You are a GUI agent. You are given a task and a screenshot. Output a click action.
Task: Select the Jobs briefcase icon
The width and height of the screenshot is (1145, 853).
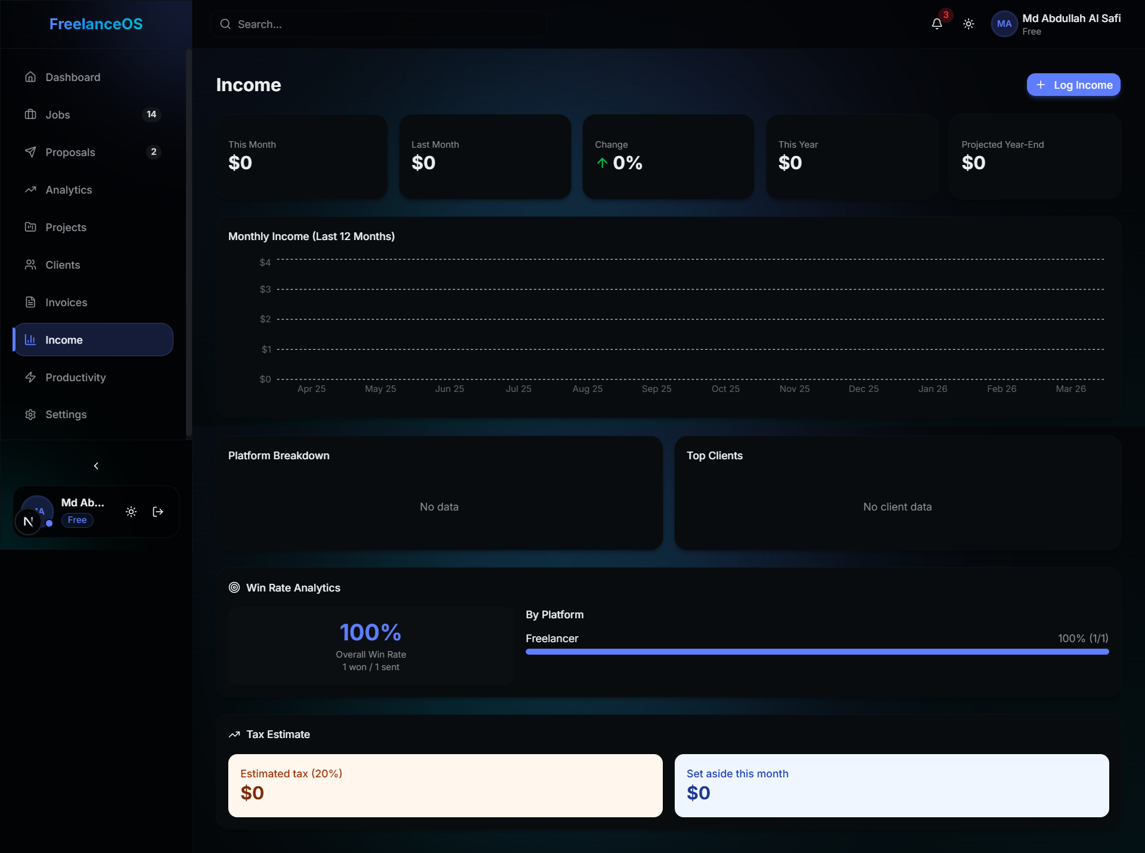tap(31, 114)
